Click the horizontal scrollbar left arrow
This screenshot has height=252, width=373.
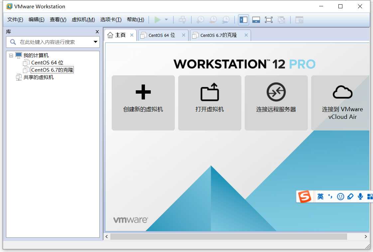(x=107, y=237)
